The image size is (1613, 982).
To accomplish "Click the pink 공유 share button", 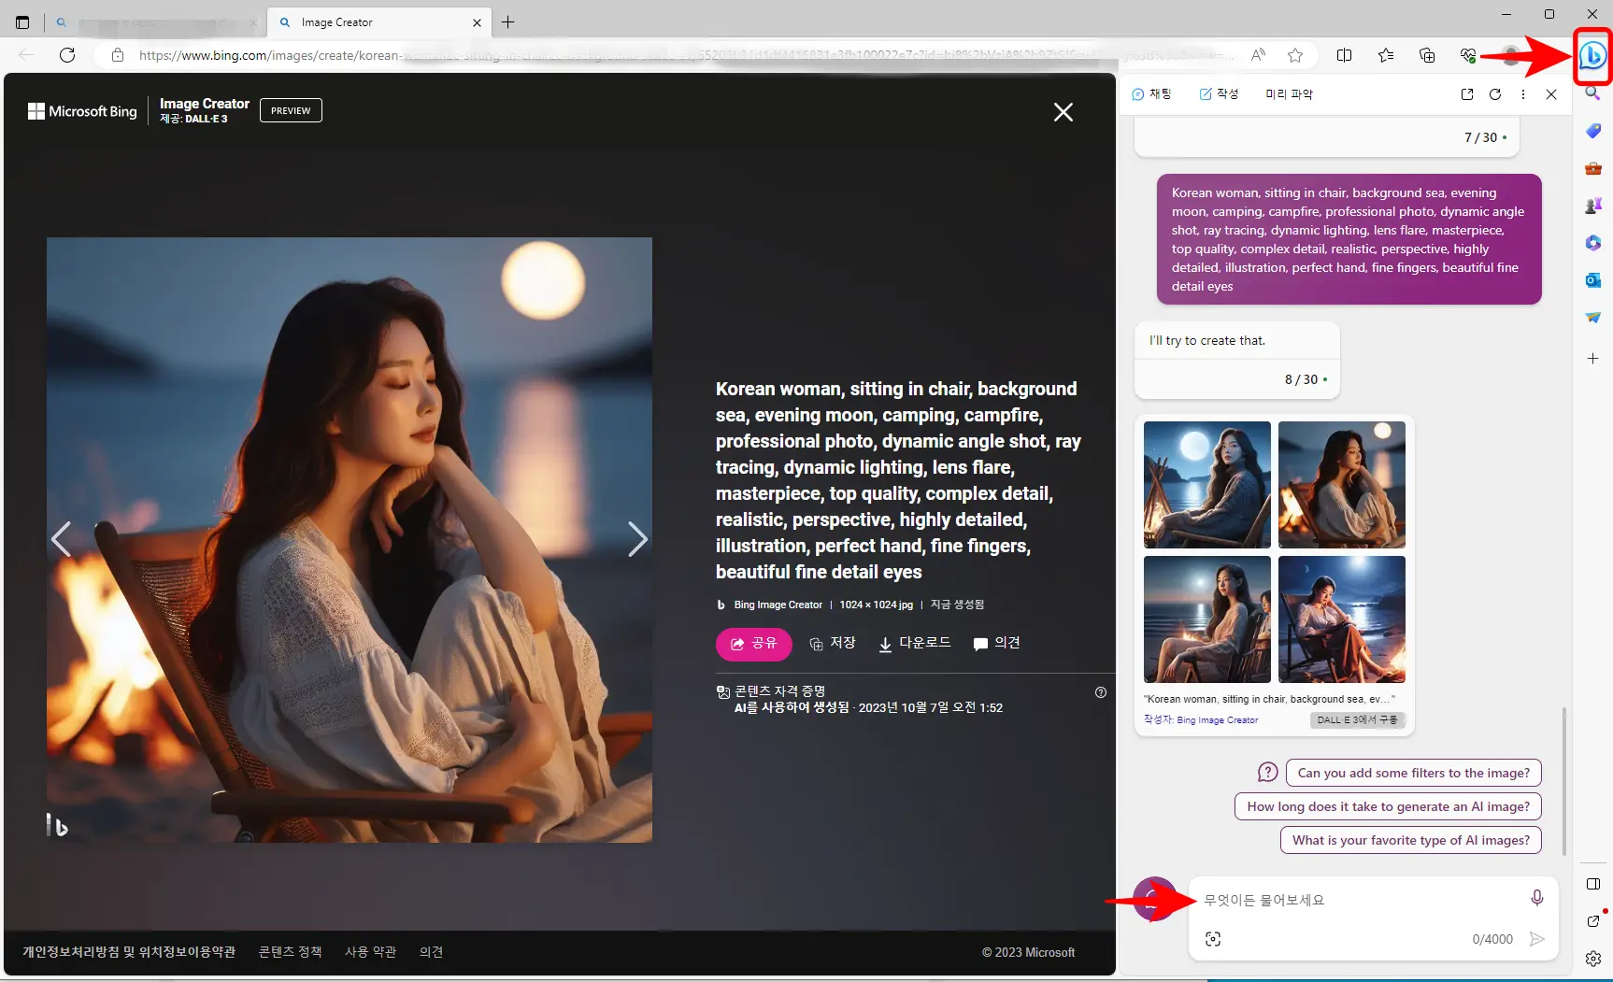I will click(753, 644).
